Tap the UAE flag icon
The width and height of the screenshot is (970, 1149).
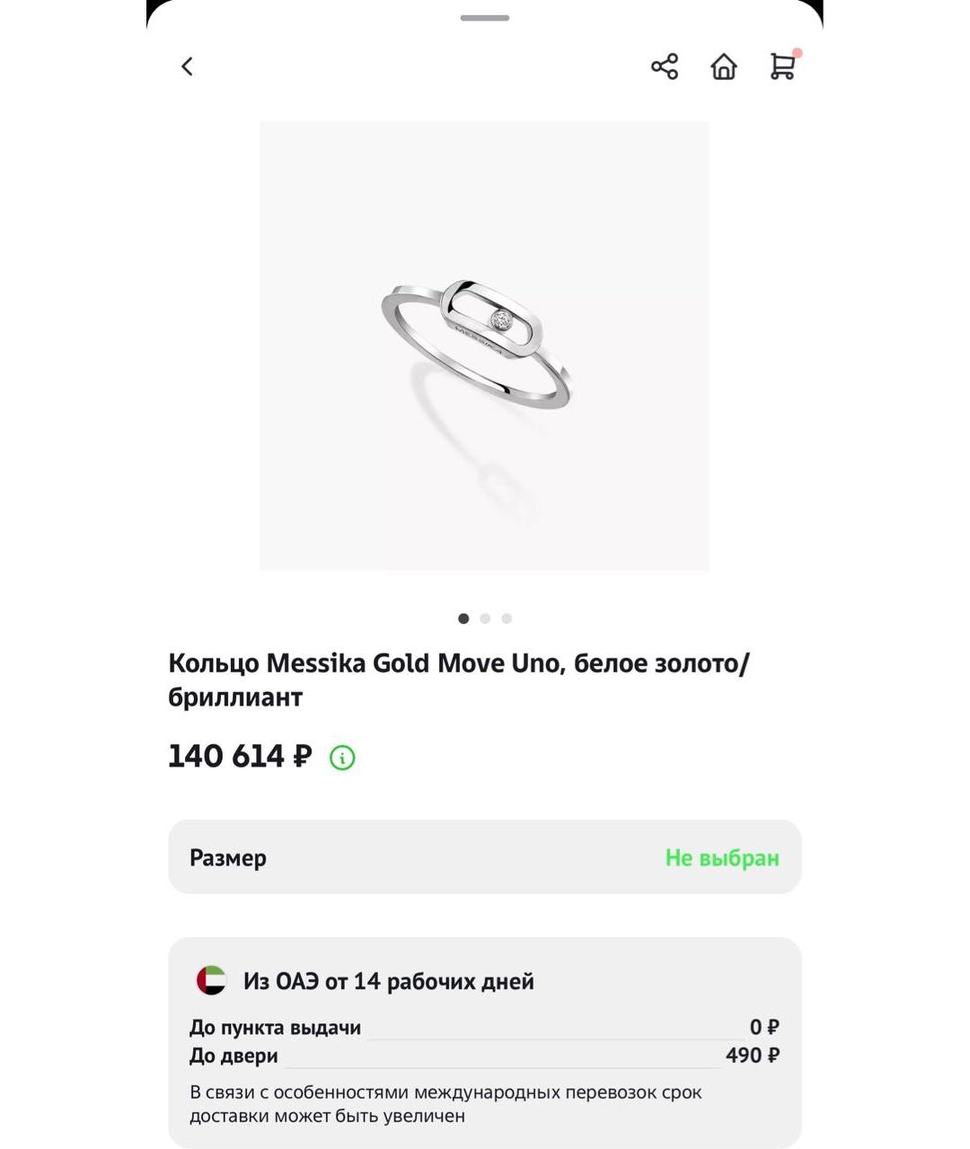click(x=212, y=980)
